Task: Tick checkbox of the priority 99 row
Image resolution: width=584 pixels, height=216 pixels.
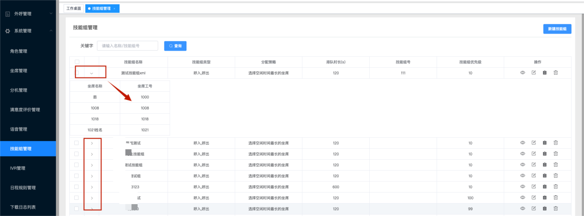Action: click(77, 209)
